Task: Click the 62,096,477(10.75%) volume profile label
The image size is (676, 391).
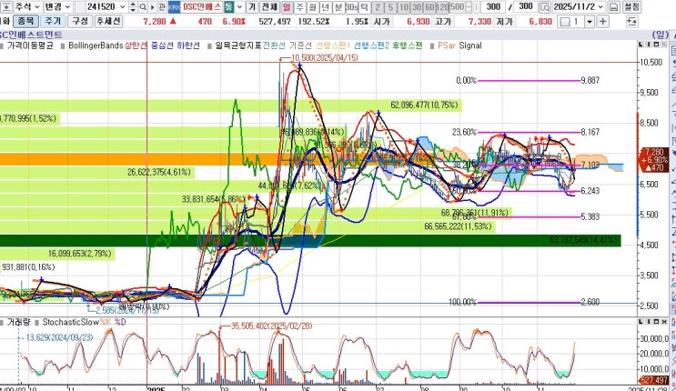Action: click(424, 105)
